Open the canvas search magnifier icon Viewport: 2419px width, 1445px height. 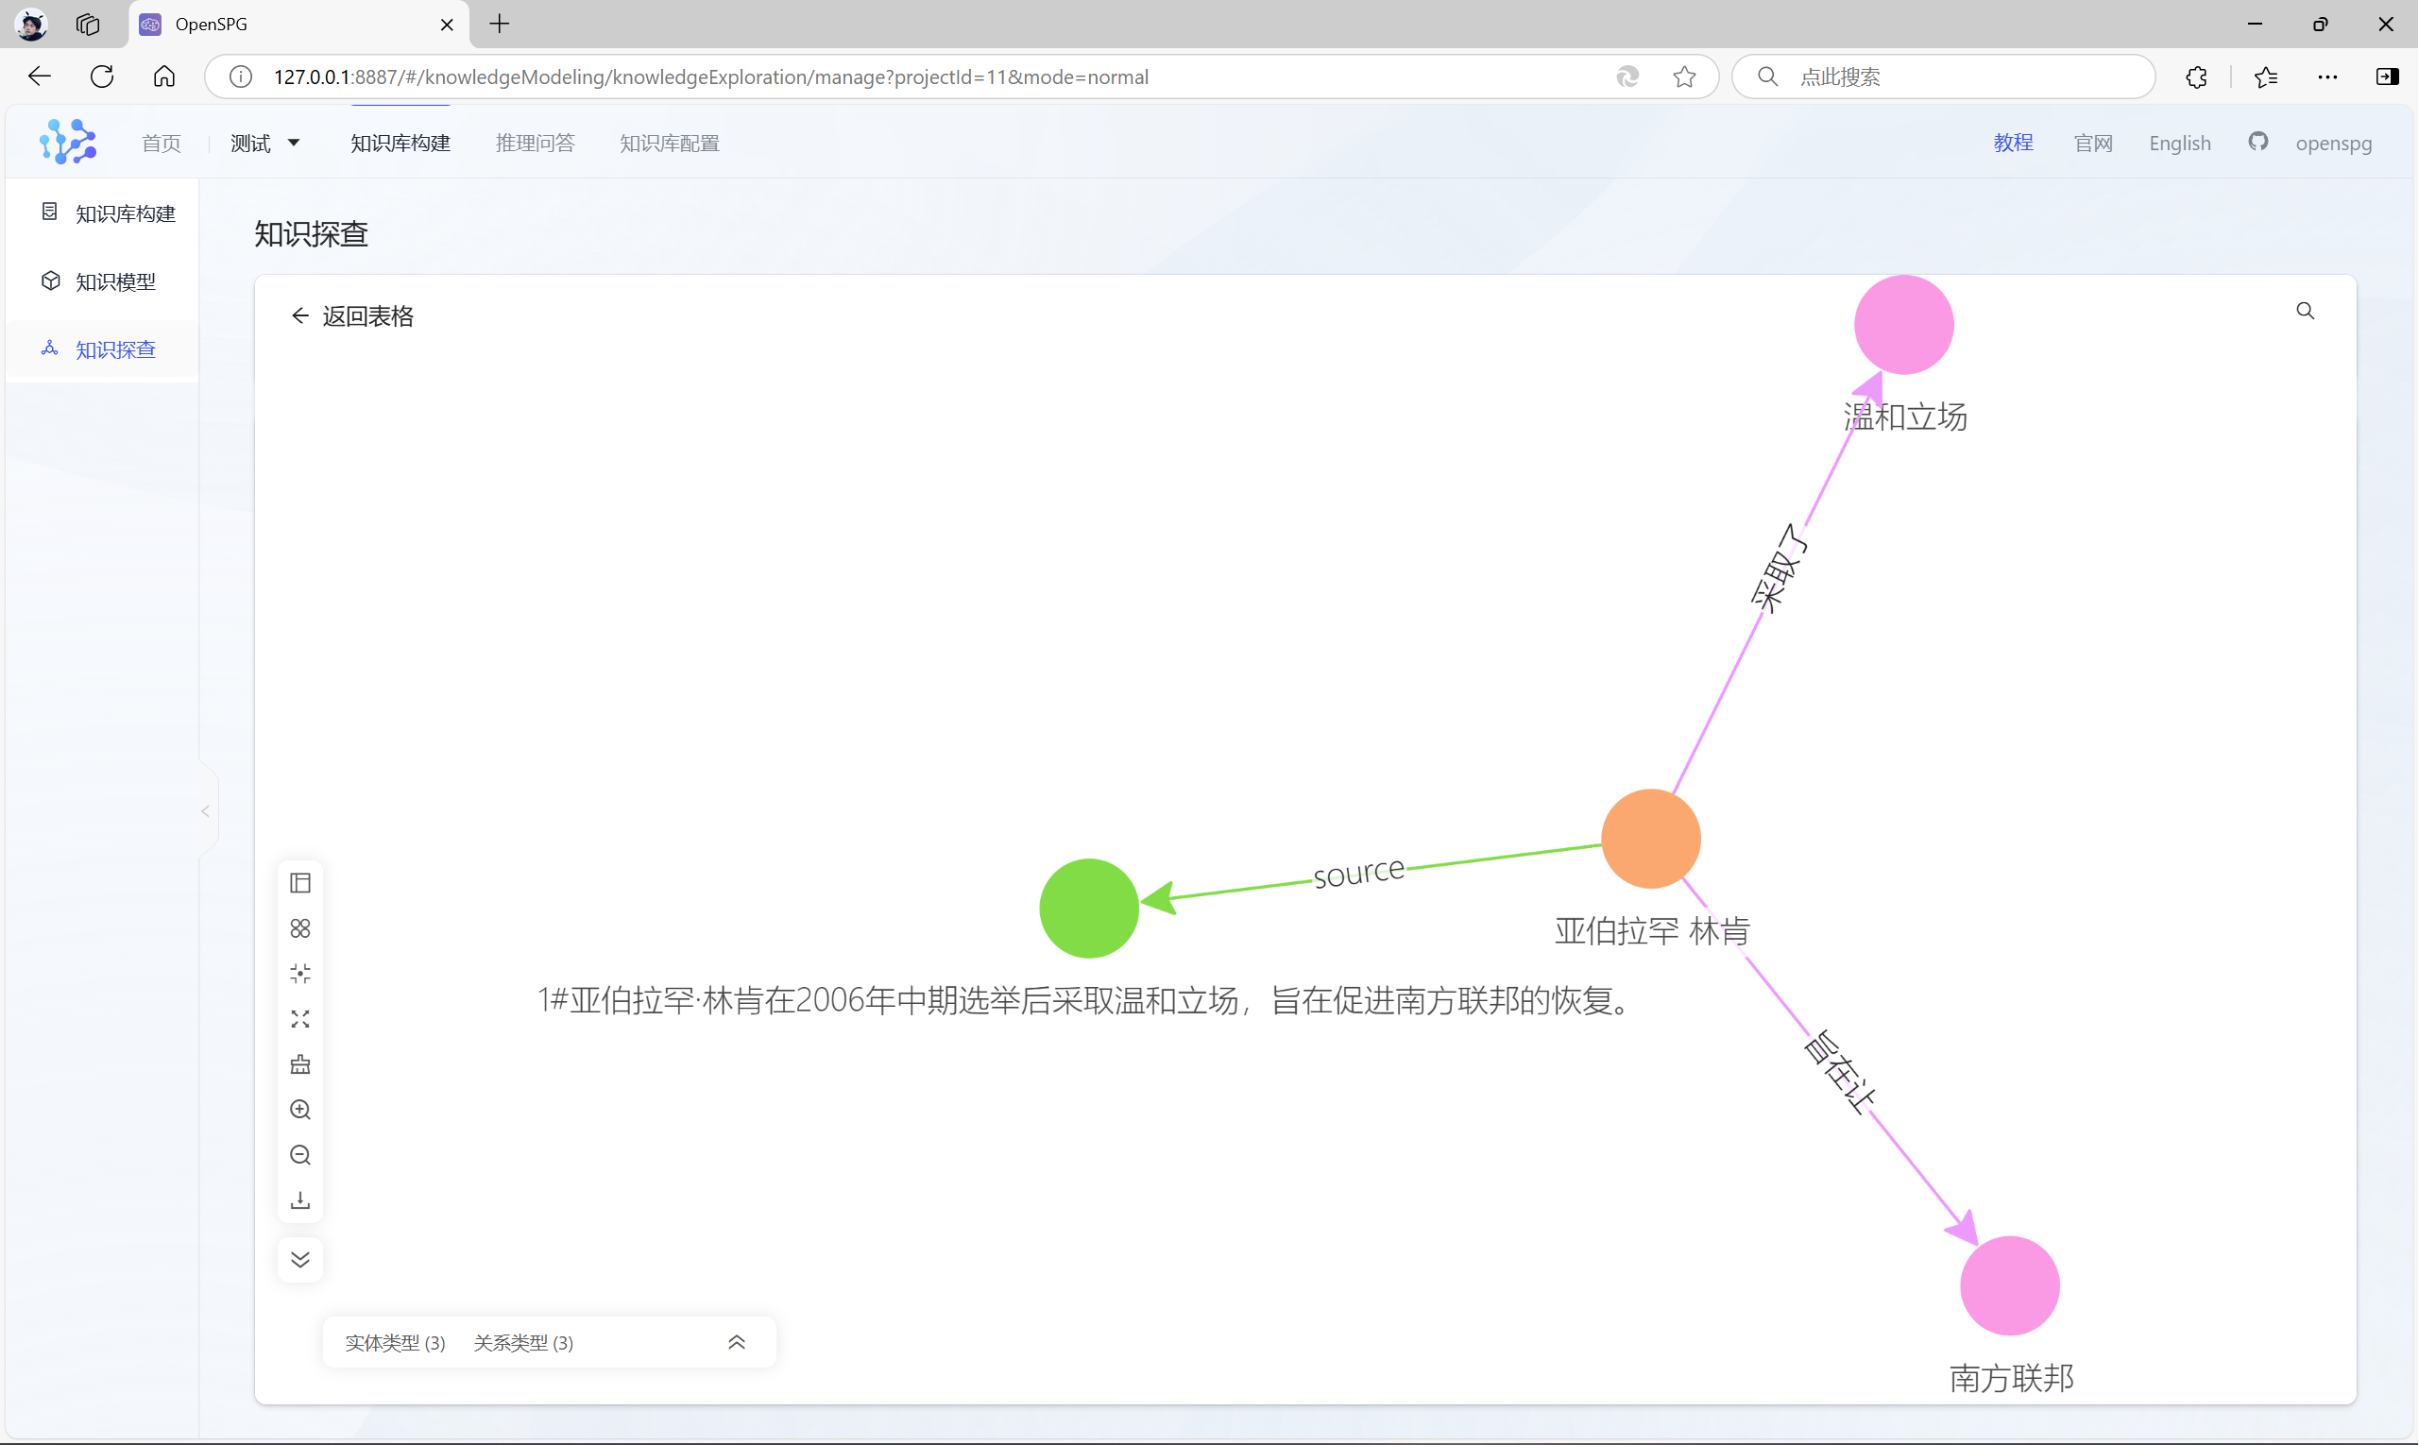coord(2305,311)
